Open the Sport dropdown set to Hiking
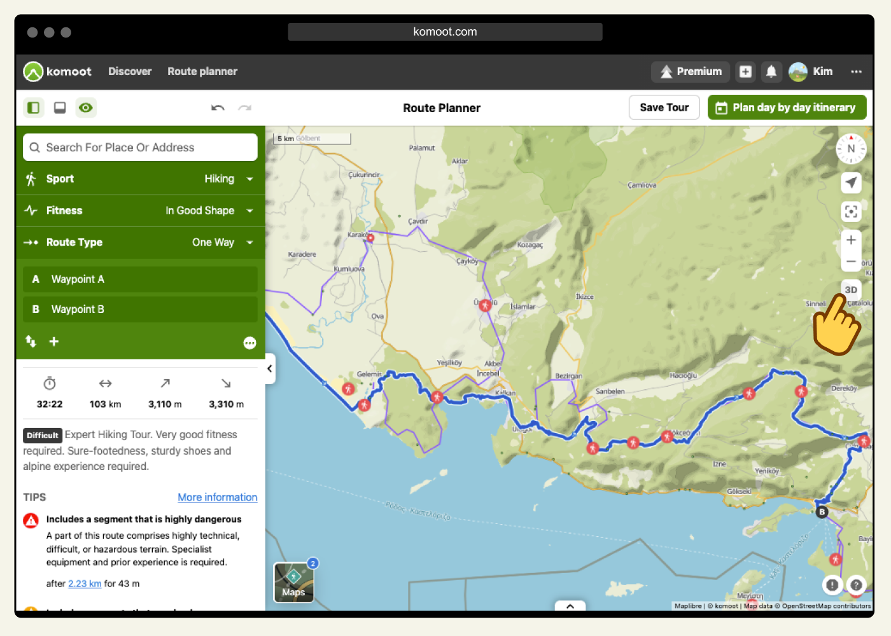This screenshot has height=636, width=891. [x=140, y=179]
